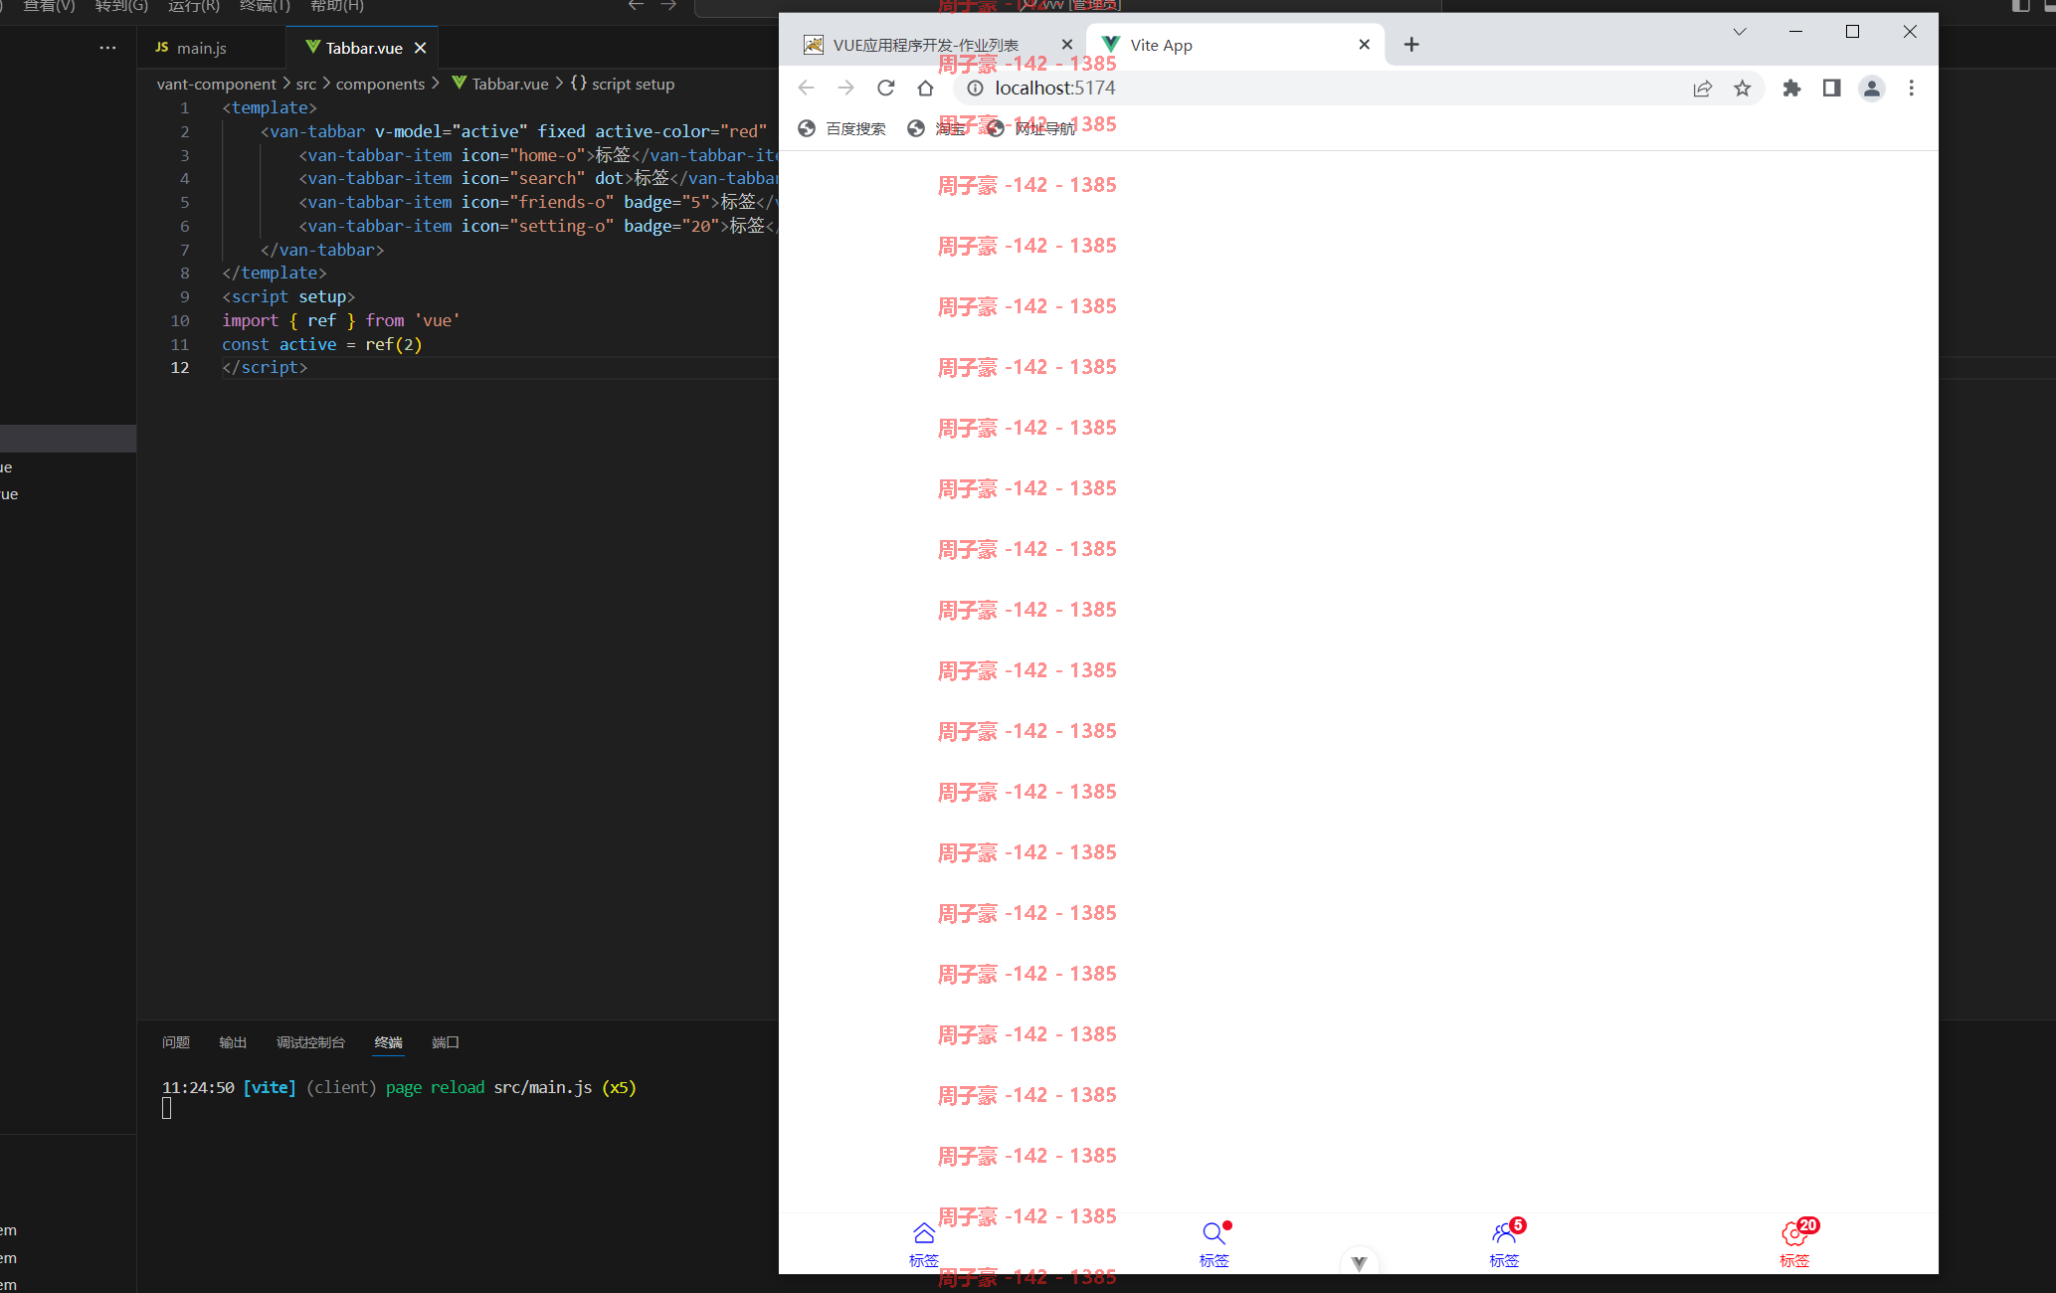Viewport: 2056px width, 1293px height.
Task: Close the Vite App browser tab
Action: click(x=1364, y=44)
